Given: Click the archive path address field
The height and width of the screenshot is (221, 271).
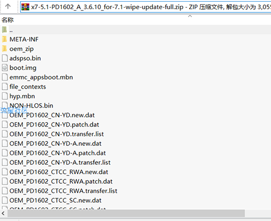Looking at the screenshot, I should [146, 7].
